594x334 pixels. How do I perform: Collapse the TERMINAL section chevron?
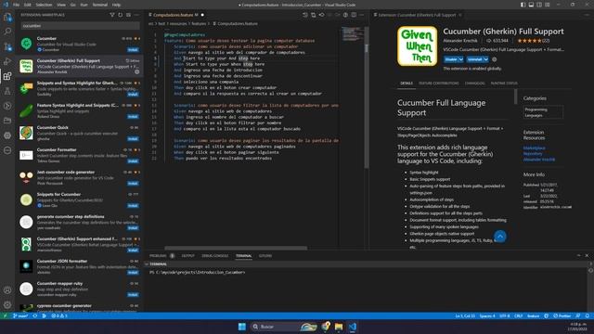pyautogui.click(x=147, y=263)
